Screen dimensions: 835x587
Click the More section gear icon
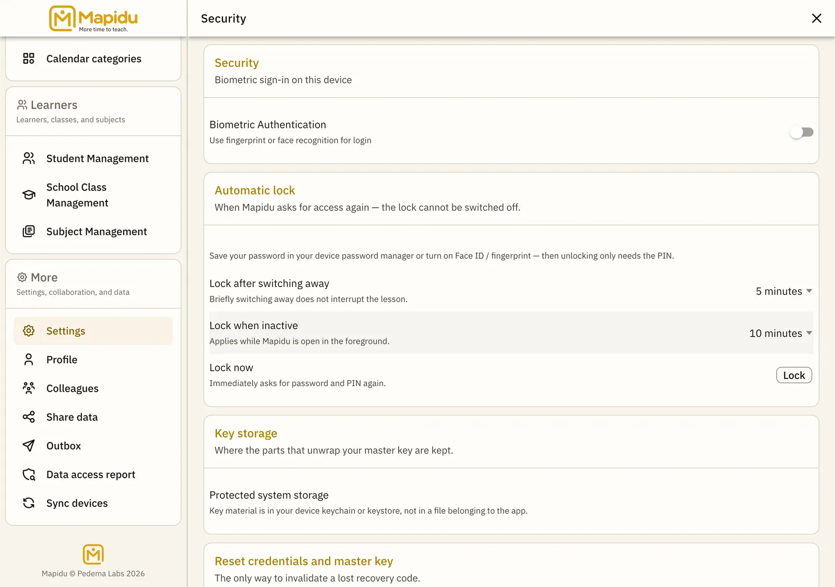coord(22,277)
